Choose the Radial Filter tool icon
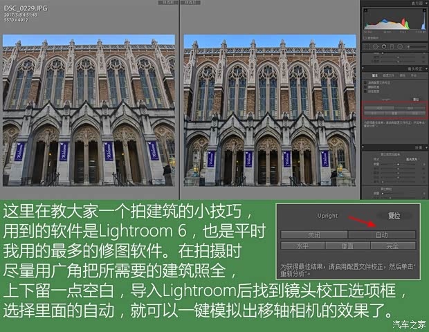Screen dimensions: 429x332 [400, 47]
